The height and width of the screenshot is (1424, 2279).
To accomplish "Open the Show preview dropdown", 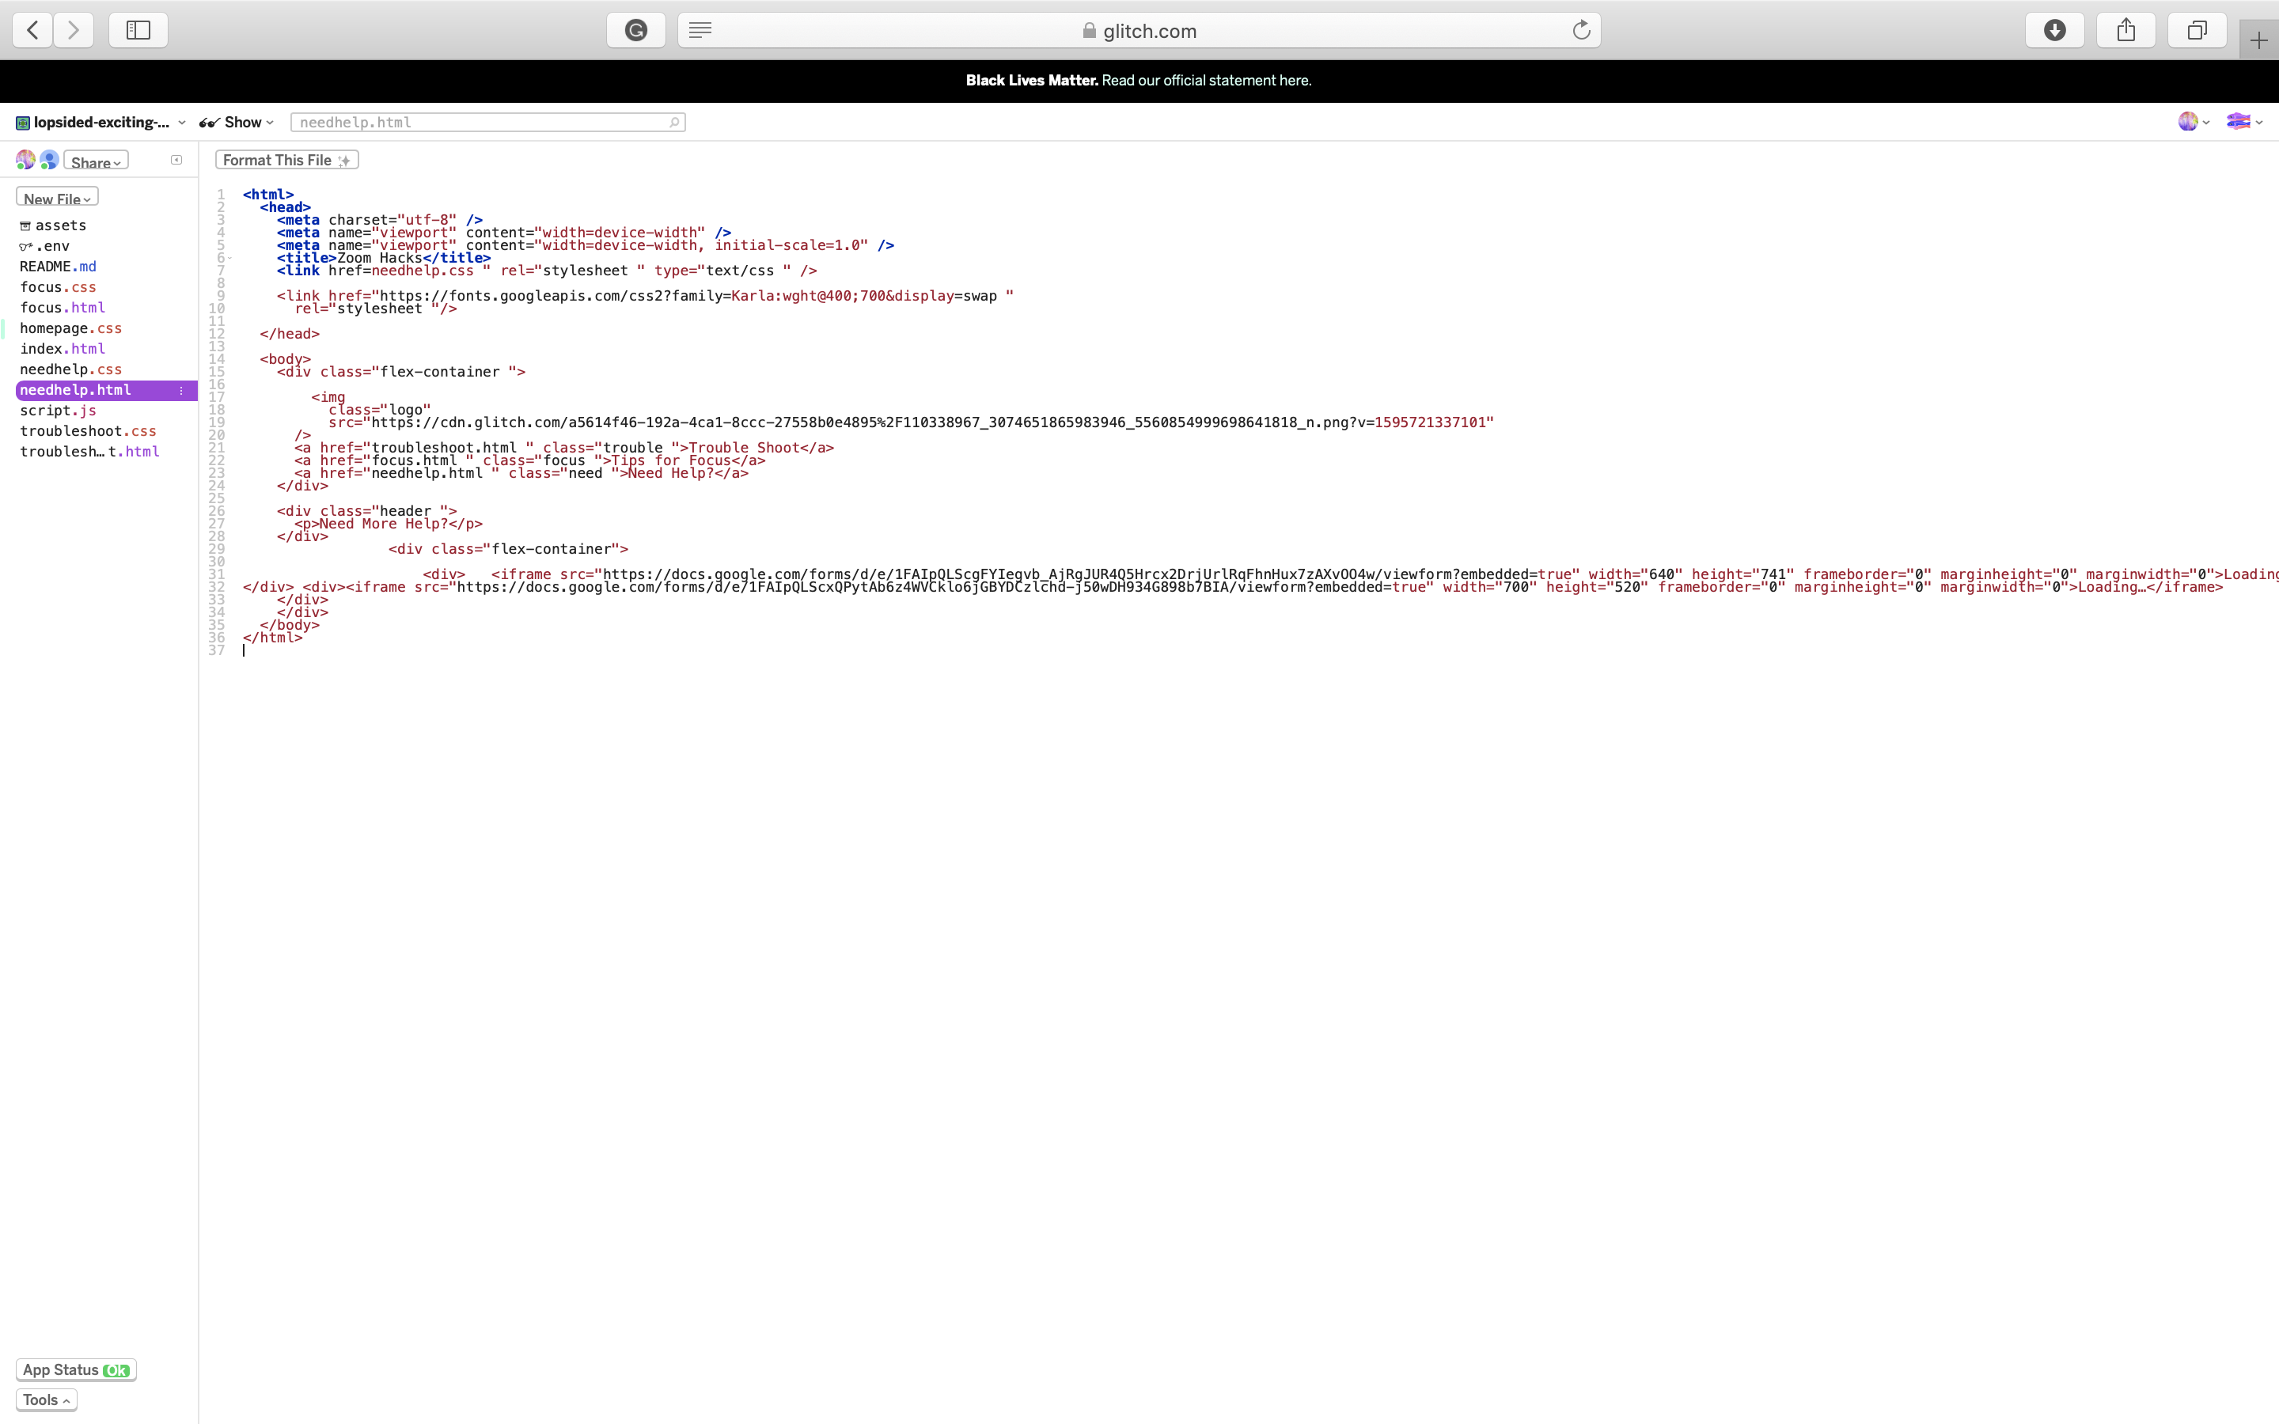I will coord(237,123).
